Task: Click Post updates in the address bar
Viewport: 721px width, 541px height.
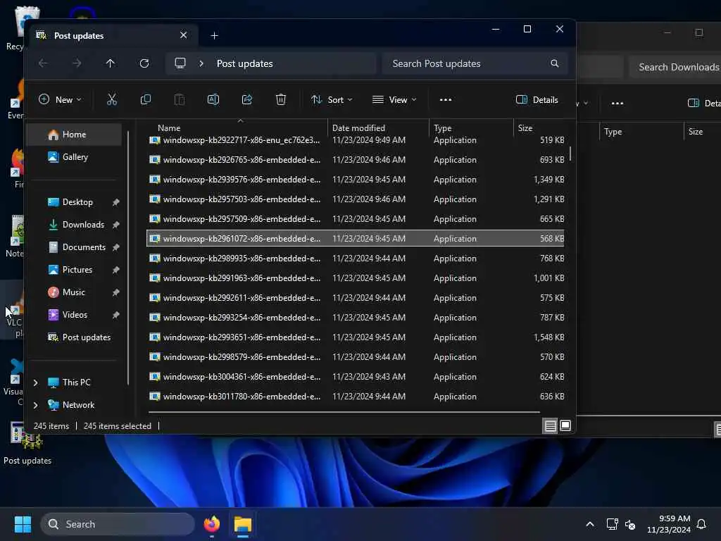Action: tap(244, 63)
